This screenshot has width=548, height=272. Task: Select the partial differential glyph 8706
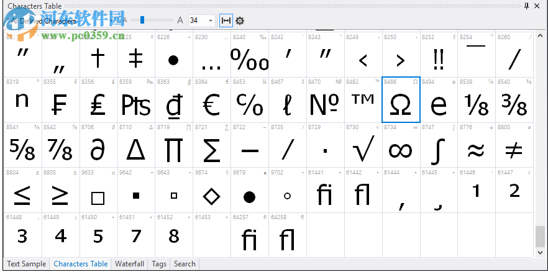(x=99, y=145)
